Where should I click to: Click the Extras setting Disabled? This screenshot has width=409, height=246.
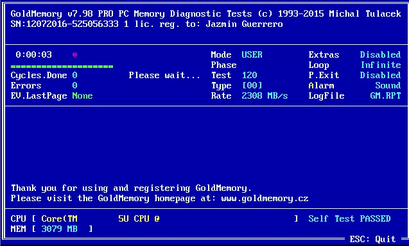click(x=380, y=54)
